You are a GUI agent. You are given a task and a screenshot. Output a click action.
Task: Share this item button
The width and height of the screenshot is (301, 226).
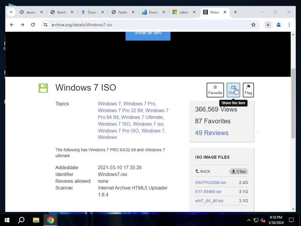tap(233, 90)
